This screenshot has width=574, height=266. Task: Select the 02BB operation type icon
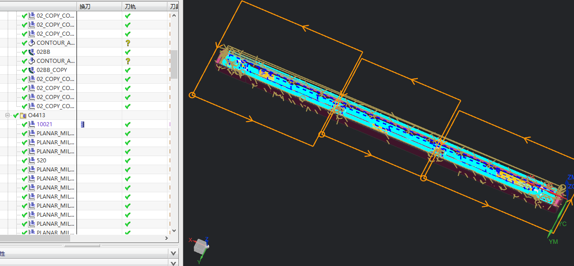(x=31, y=52)
